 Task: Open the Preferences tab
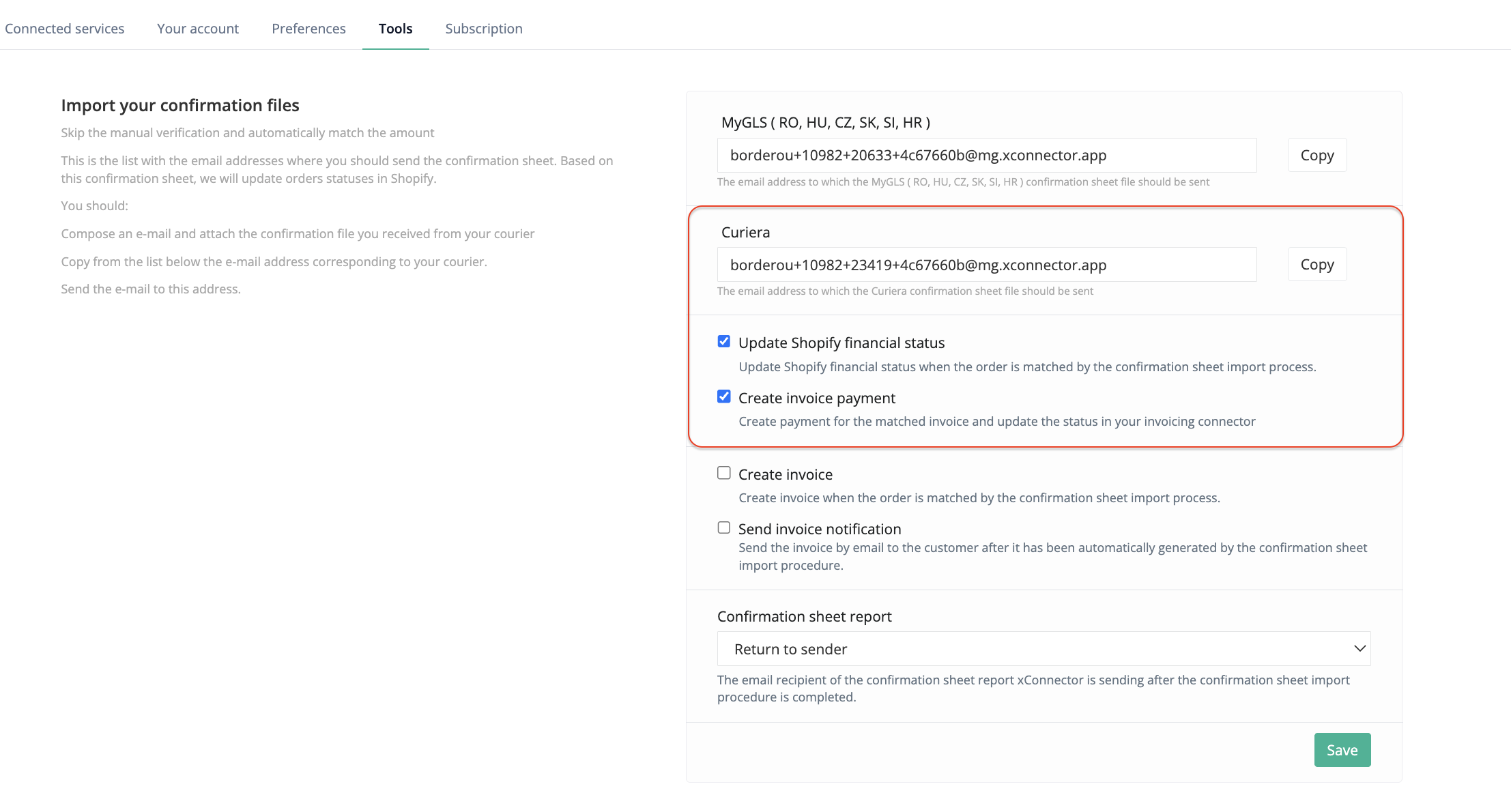[x=308, y=29]
